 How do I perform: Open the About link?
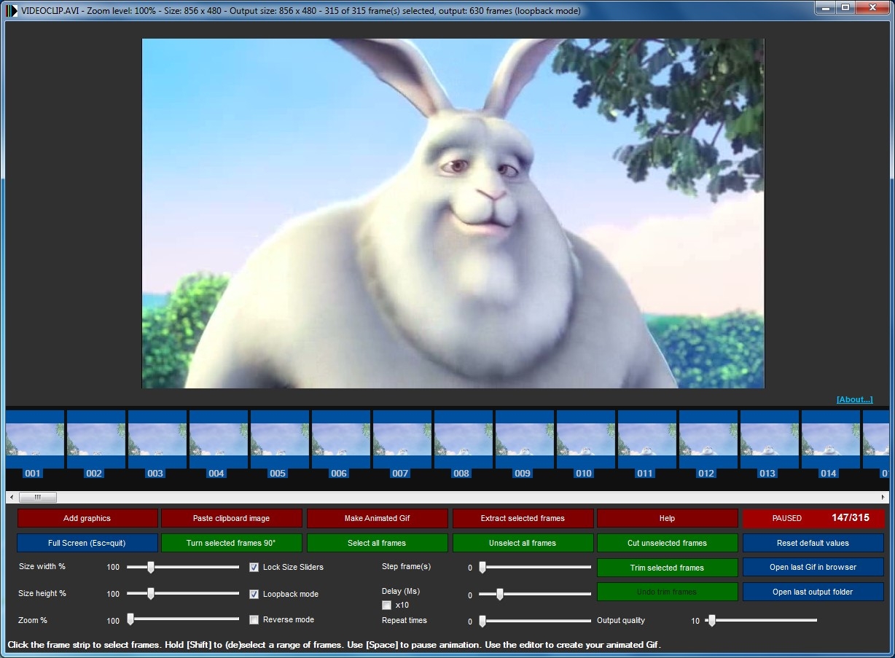click(x=854, y=399)
